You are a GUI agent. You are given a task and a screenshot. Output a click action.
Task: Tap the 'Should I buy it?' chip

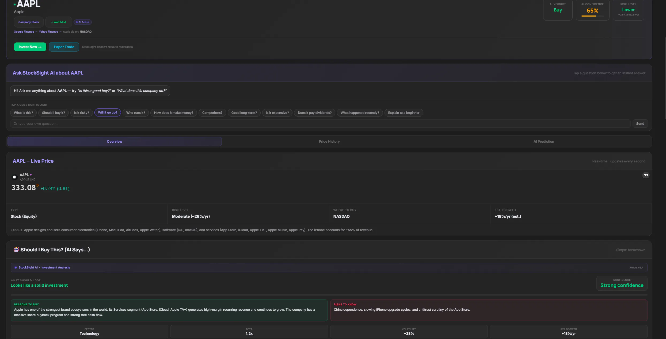pyautogui.click(x=54, y=113)
